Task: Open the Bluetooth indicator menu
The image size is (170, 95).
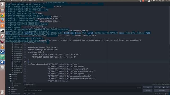Action: click(151, 1)
